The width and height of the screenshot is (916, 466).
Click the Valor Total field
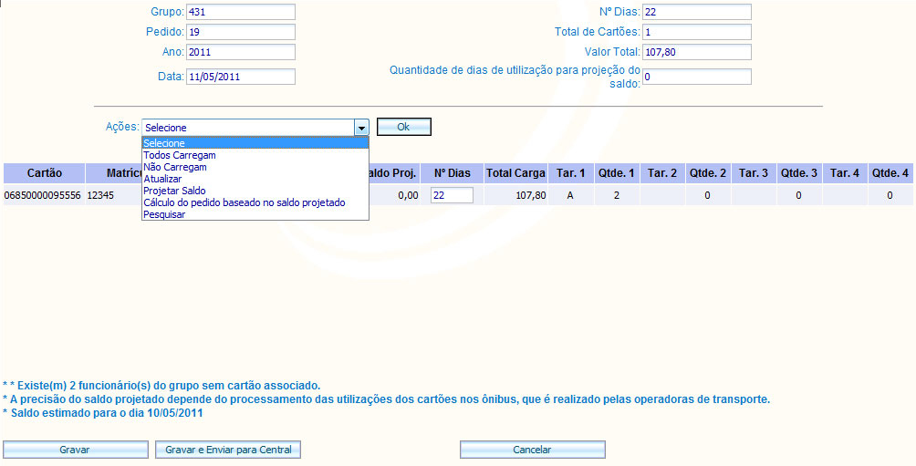[x=696, y=52]
